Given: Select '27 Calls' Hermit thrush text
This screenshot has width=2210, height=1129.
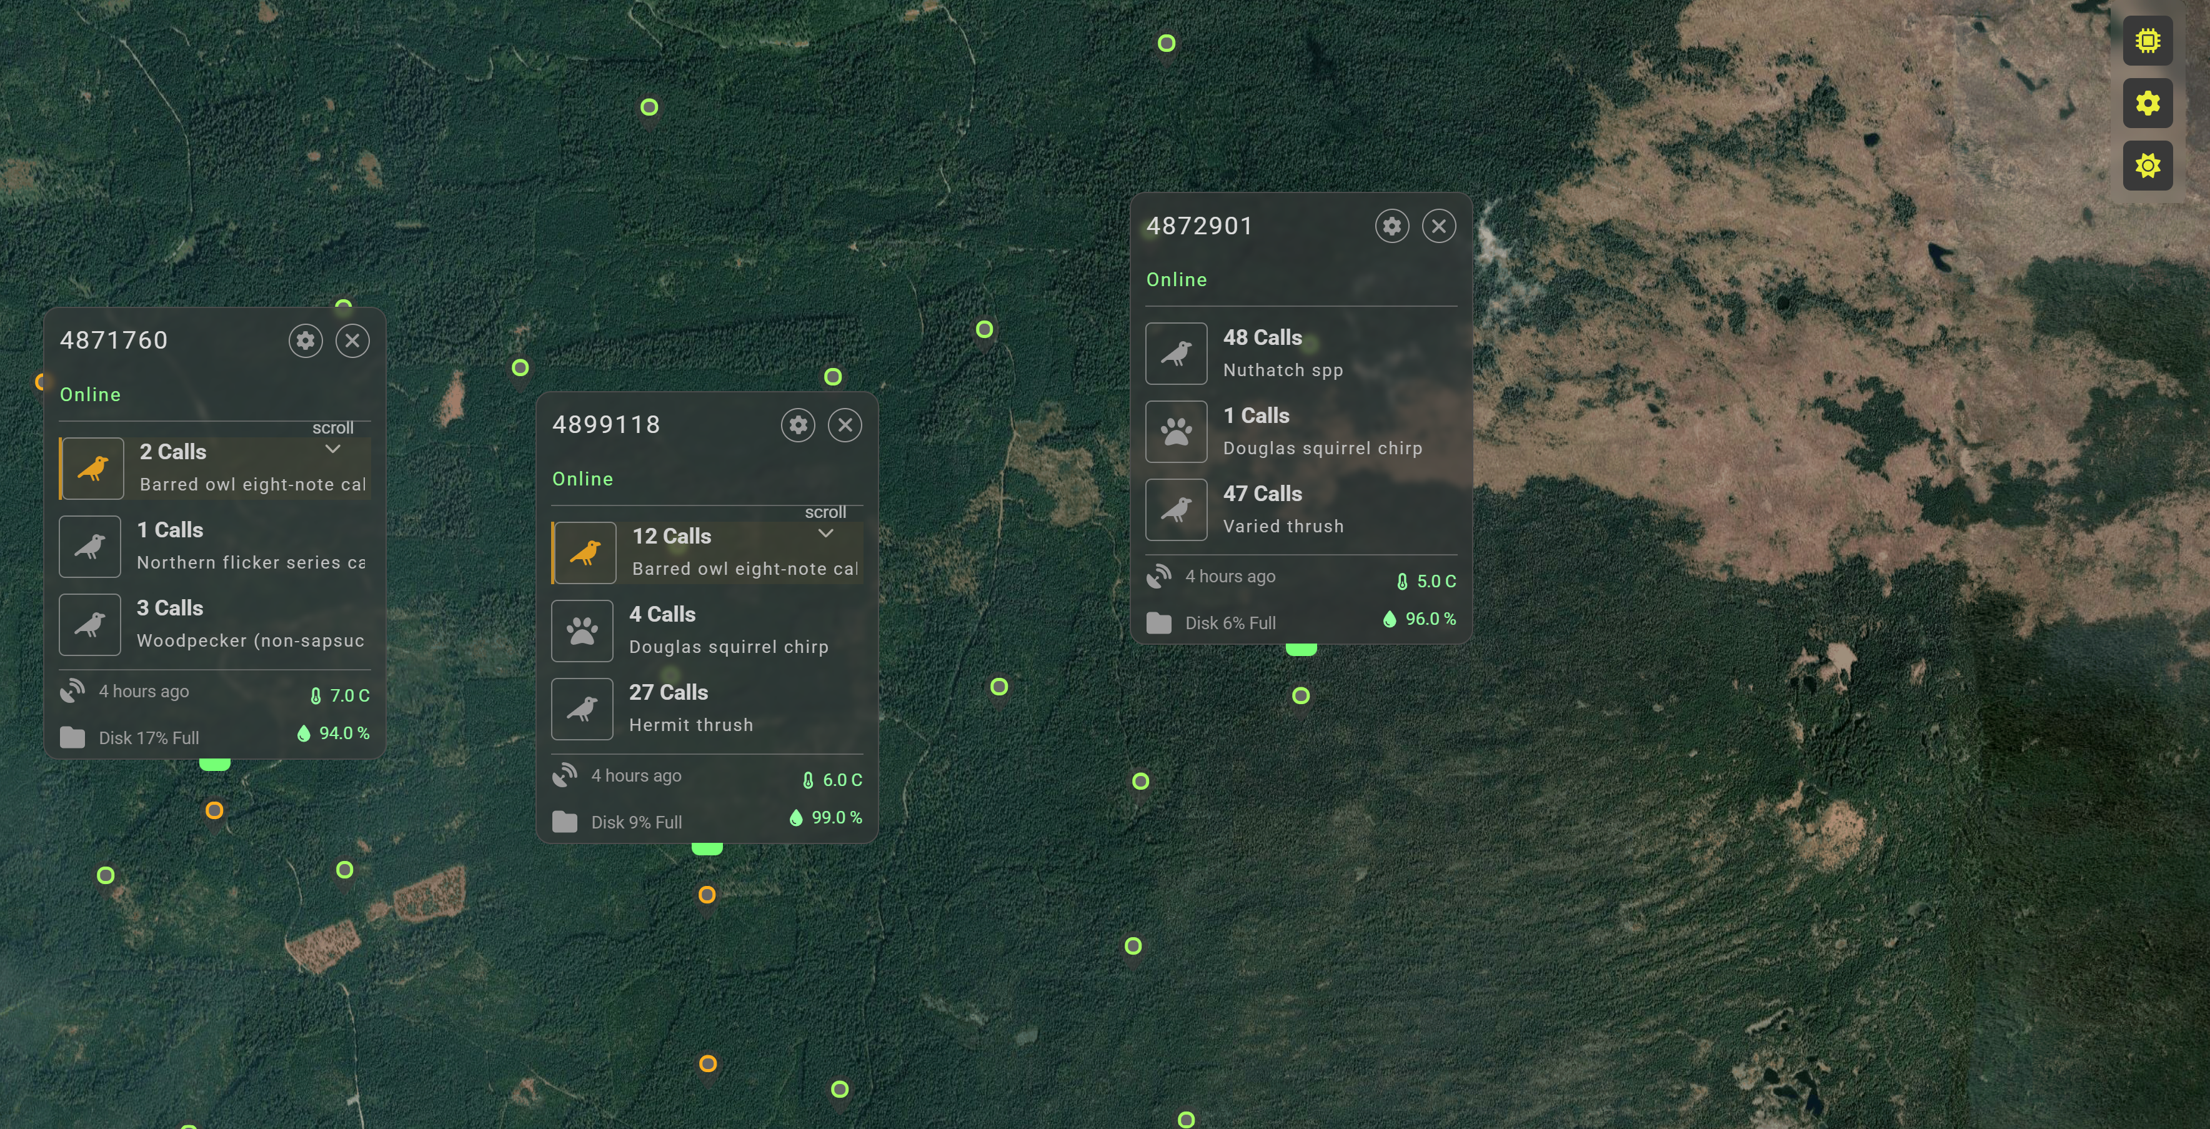Looking at the screenshot, I should pos(669,692).
